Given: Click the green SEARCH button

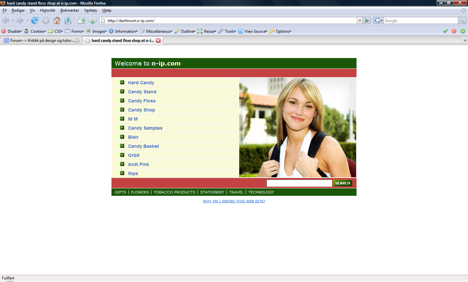Looking at the screenshot, I should 343,183.
